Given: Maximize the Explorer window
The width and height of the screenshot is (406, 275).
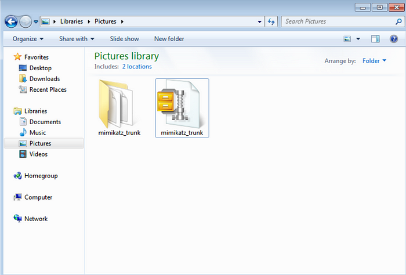Looking at the screenshot, I should [x=379, y=7].
